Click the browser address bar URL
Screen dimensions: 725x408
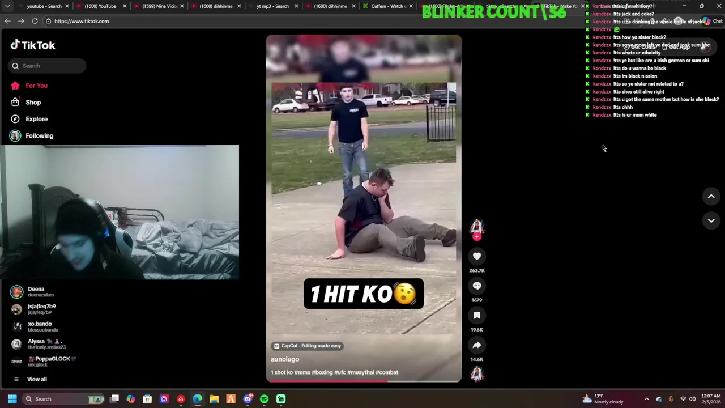82,21
